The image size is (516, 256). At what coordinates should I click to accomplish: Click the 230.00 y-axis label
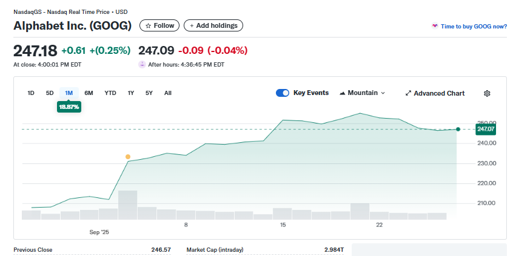click(486, 163)
